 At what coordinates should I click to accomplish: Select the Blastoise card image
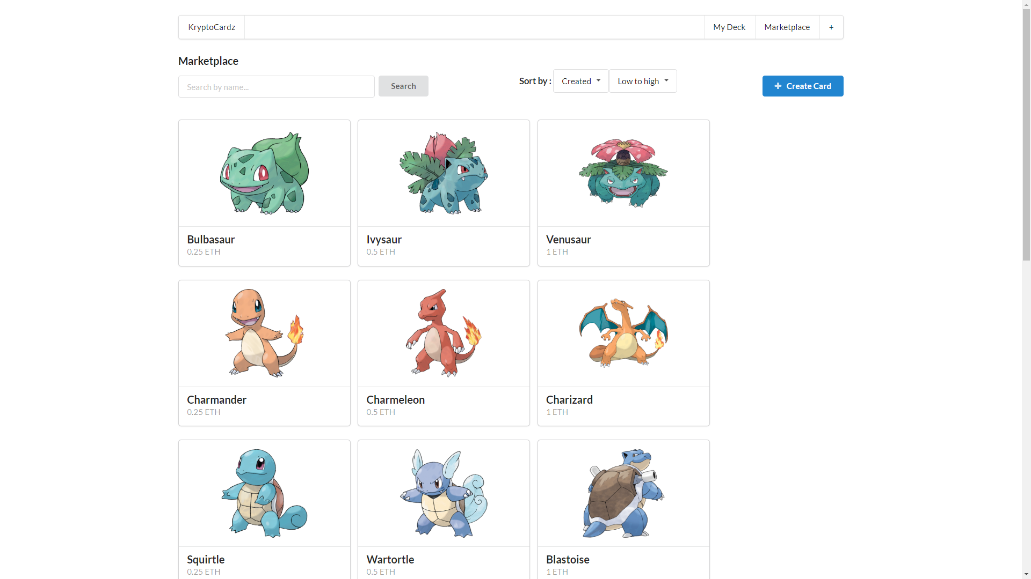pos(623,493)
